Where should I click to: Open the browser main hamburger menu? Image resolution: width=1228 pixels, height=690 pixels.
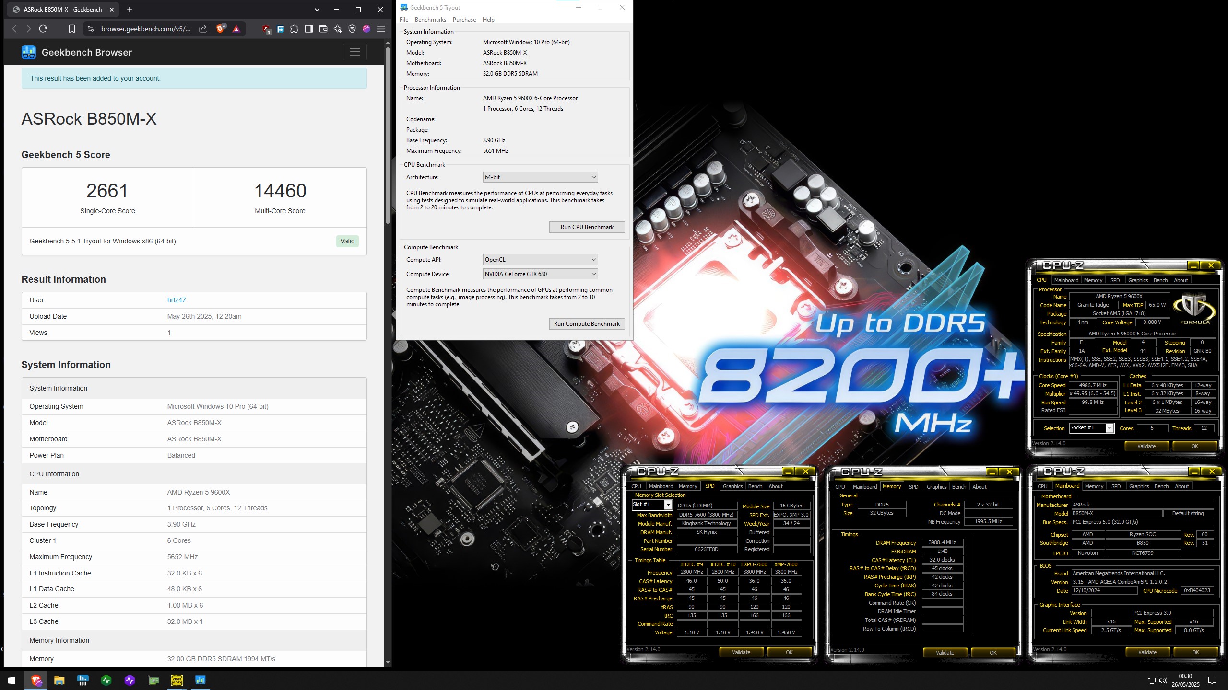coord(381,29)
